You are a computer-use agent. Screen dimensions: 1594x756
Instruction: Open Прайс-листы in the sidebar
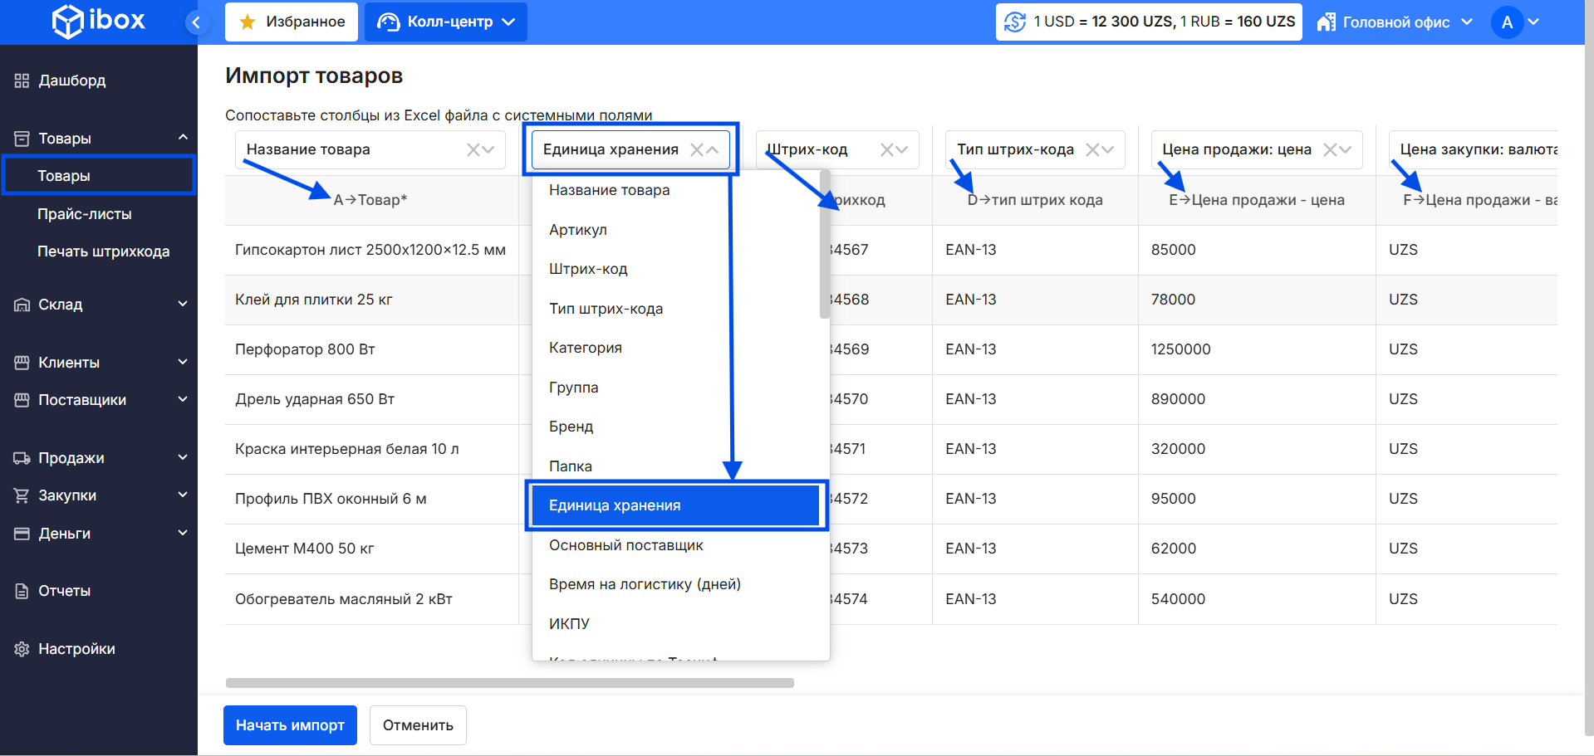pyautogui.click(x=85, y=214)
